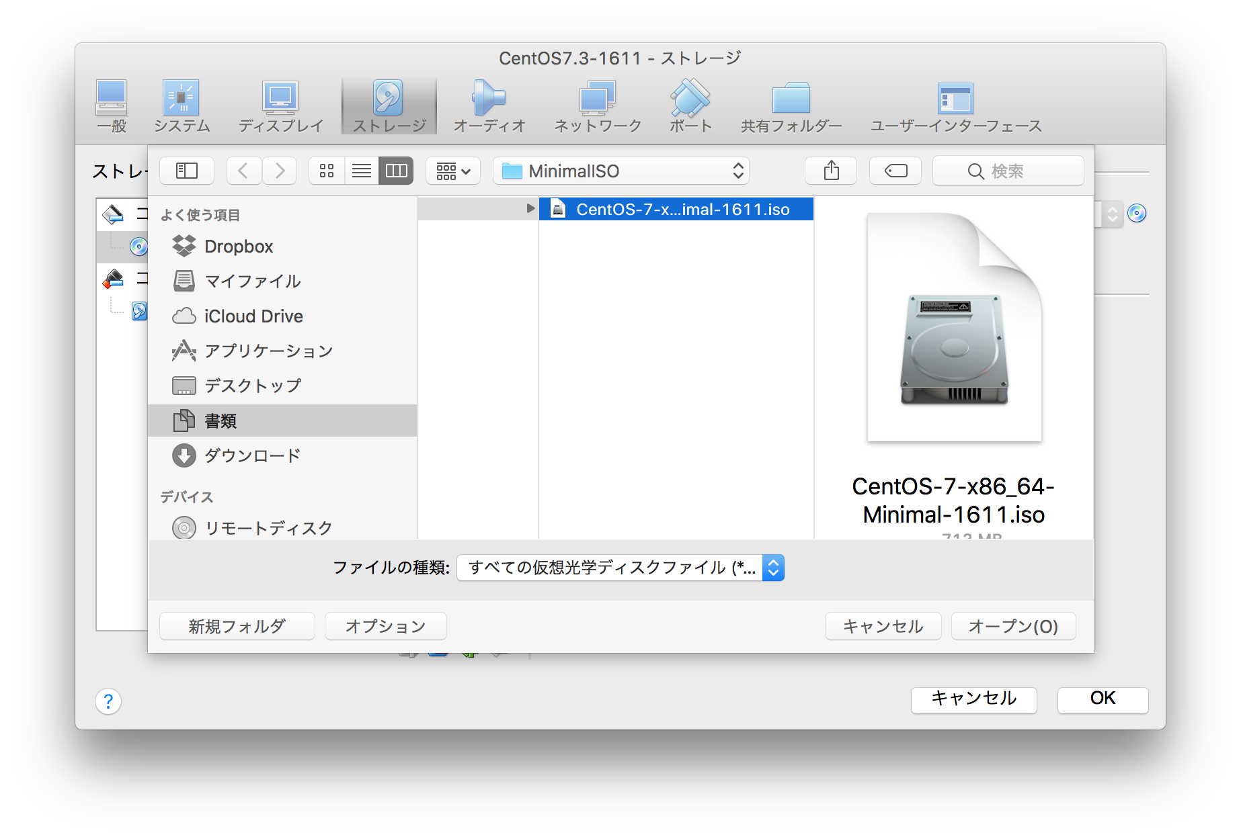Image resolution: width=1241 pixels, height=837 pixels.
Task: Toggle the sidebar in the file browser
Action: click(186, 171)
